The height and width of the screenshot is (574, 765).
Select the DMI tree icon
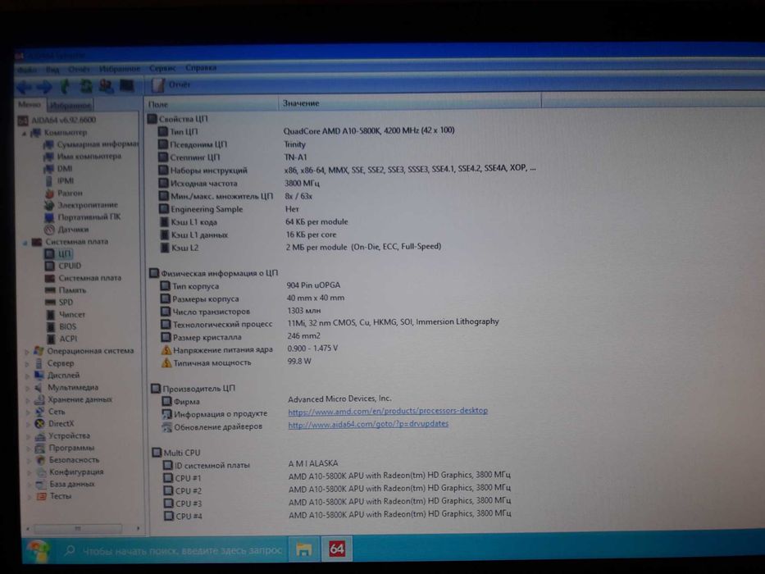pyautogui.click(x=49, y=169)
